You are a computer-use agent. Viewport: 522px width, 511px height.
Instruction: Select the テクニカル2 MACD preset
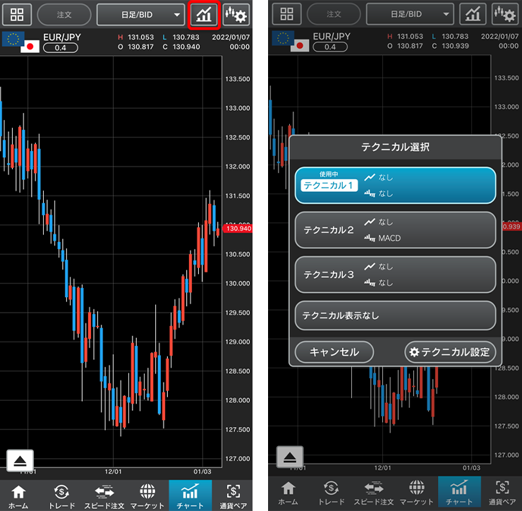click(395, 230)
